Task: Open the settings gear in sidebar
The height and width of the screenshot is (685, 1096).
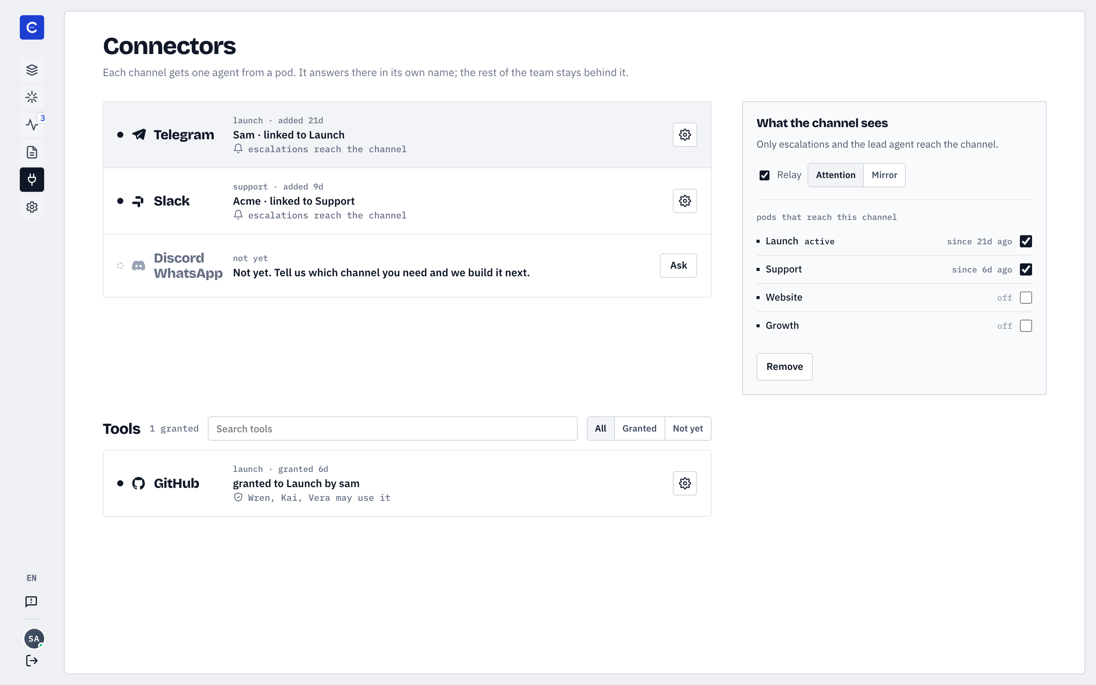Action: click(32, 207)
